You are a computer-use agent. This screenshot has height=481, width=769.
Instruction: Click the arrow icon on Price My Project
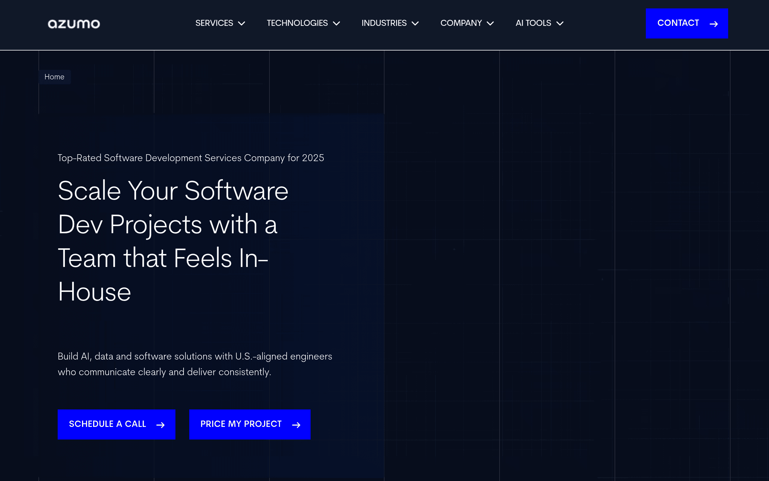pos(296,424)
